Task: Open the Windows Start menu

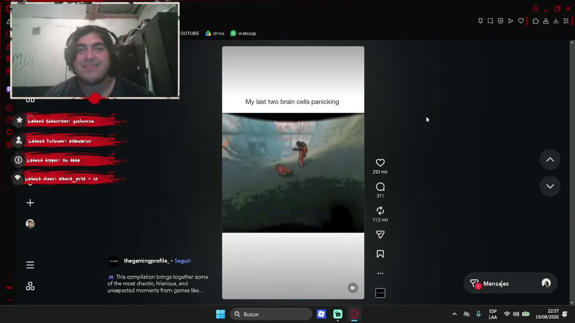Action: 221,314
